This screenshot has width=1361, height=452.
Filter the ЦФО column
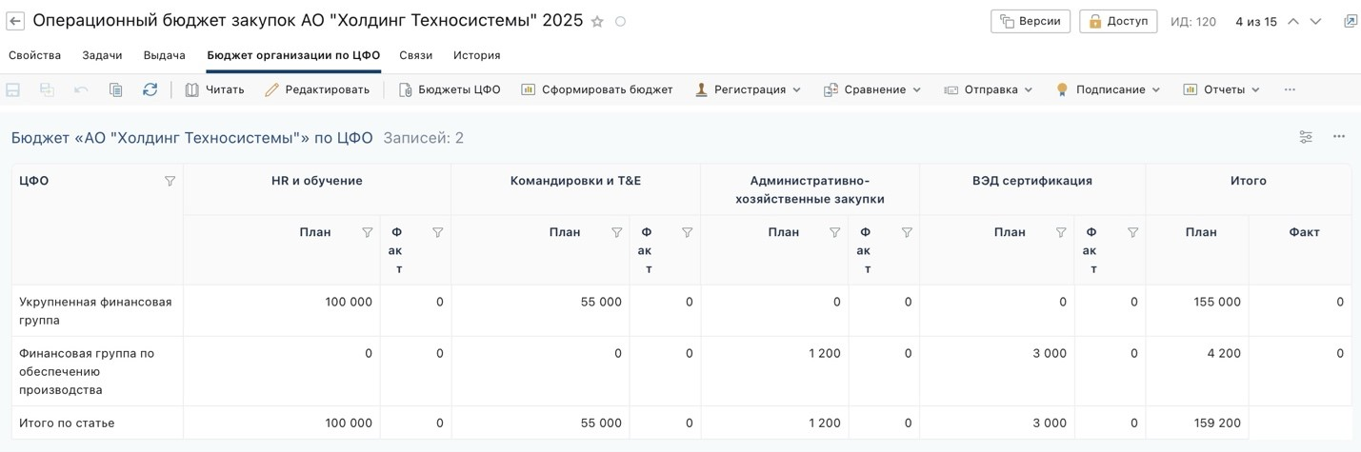pos(170,181)
